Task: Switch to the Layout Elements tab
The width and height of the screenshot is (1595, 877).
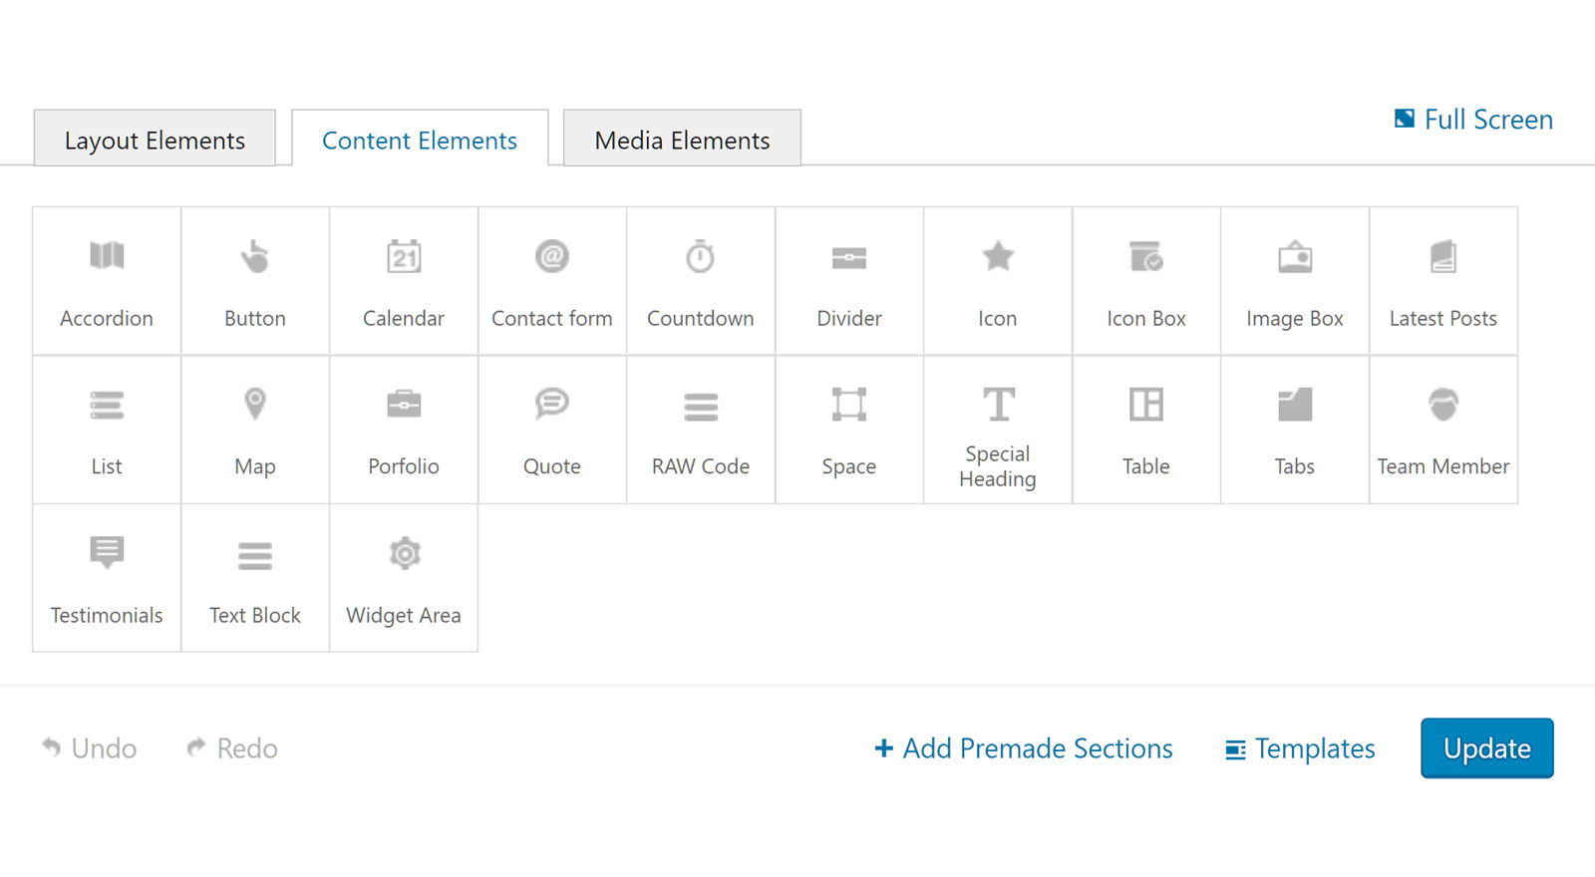Action: pos(155,140)
